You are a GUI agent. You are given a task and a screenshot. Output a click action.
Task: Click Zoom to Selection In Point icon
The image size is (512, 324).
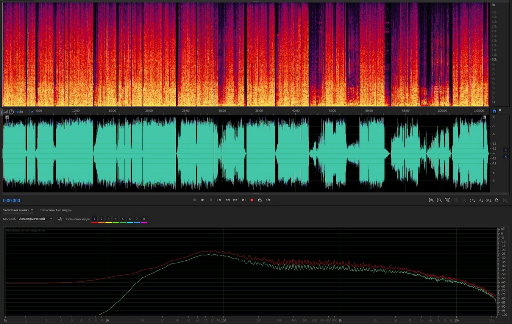pyautogui.click(x=473, y=200)
